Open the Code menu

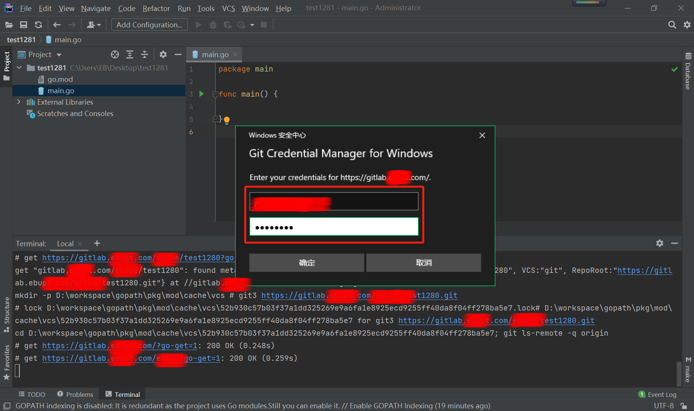coord(127,8)
